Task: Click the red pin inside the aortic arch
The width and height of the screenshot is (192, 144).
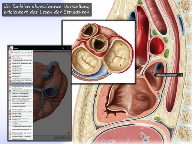Action: point(142,28)
